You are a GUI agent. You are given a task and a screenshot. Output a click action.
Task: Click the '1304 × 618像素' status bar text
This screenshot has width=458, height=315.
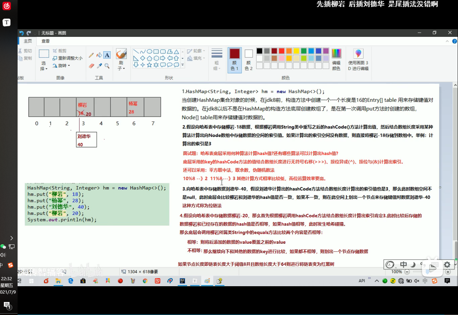143,272
